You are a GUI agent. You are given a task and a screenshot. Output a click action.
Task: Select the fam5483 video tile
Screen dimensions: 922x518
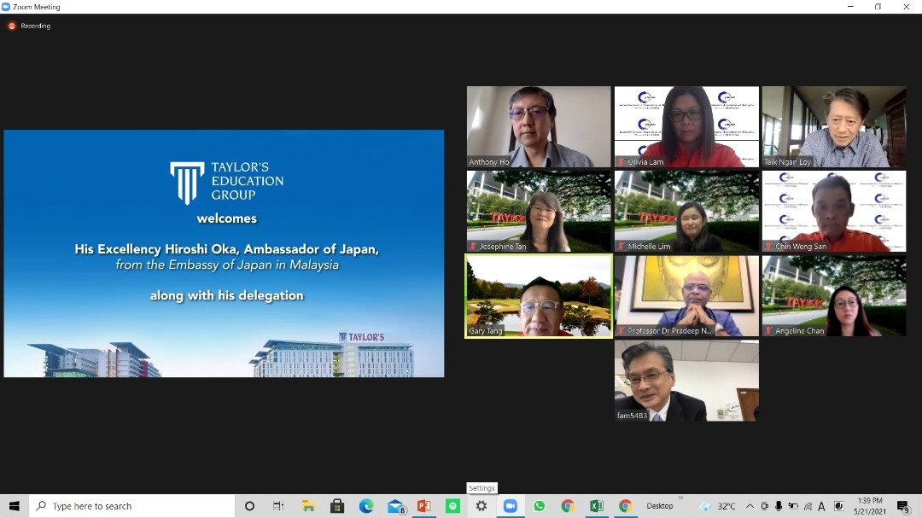click(686, 381)
